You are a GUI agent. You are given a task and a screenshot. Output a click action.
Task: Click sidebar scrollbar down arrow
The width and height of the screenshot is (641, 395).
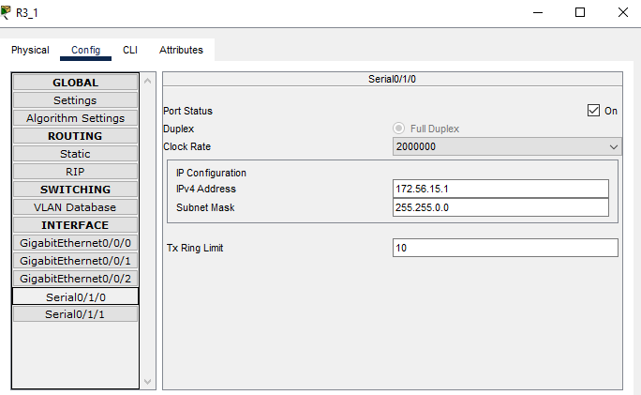145,381
